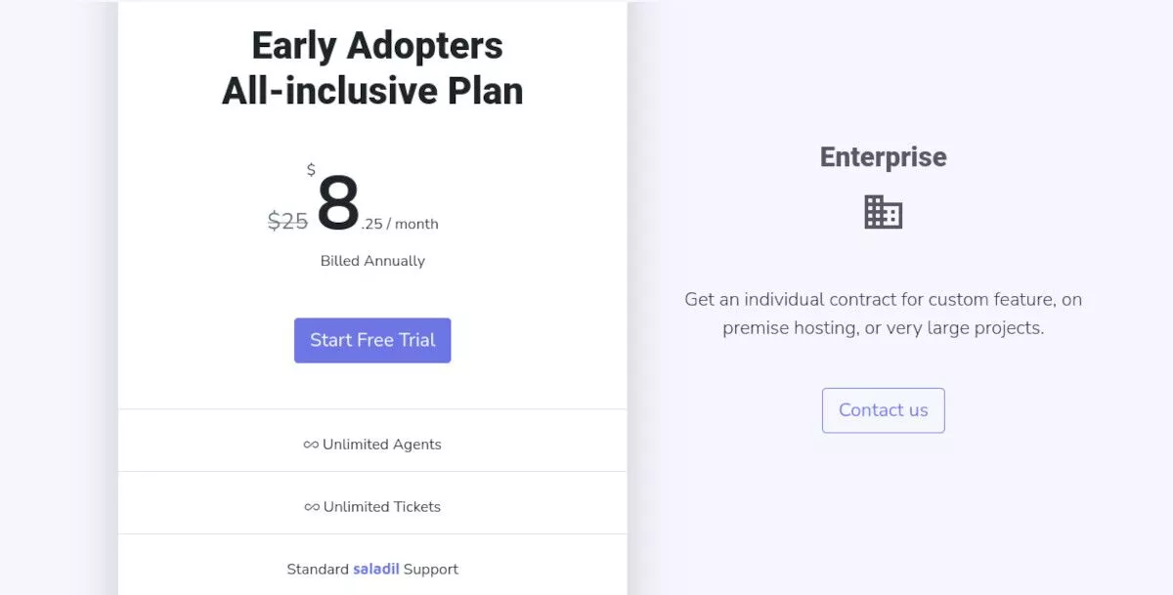Click the crossed-out $25 original price

[287, 222]
